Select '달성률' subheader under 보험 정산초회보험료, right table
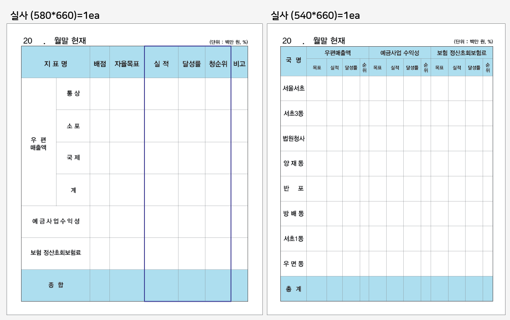Viewport: 510px width, 320px height. (x=474, y=68)
